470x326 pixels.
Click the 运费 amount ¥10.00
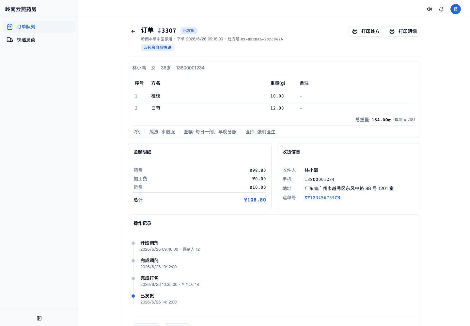(x=258, y=187)
